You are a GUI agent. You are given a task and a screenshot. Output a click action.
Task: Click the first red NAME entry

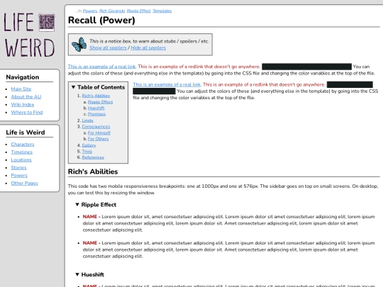(90, 217)
